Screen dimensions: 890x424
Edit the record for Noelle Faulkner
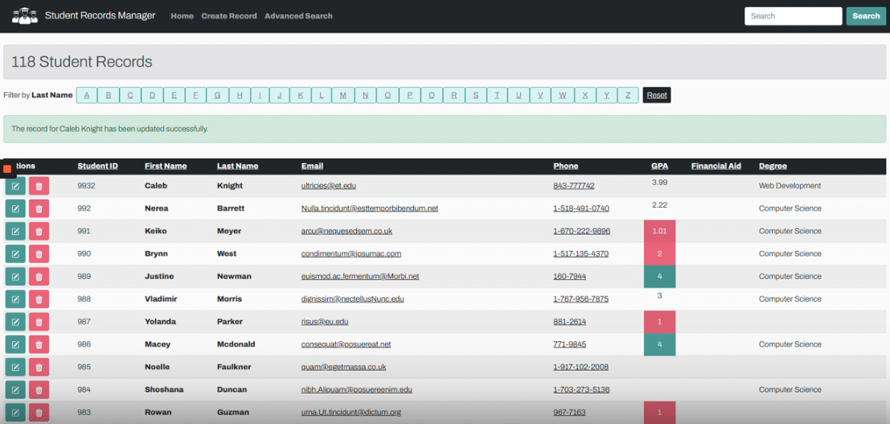coord(15,367)
